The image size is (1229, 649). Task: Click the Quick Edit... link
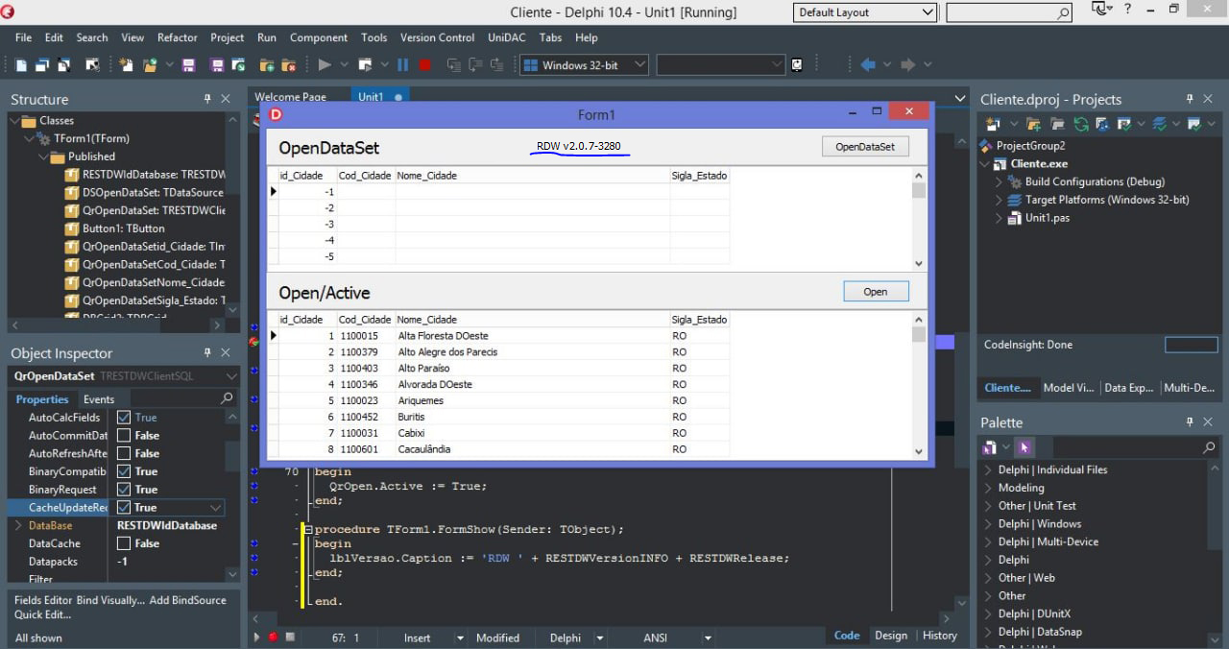(43, 614)
